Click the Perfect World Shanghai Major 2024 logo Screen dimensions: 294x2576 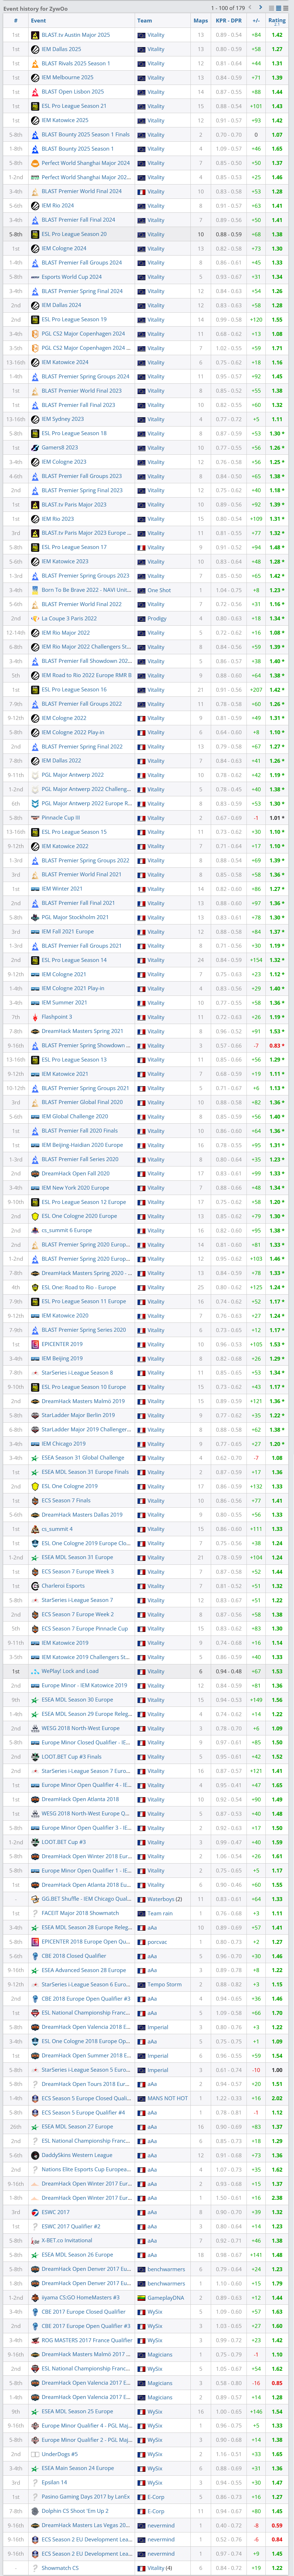tap(35, 163)
